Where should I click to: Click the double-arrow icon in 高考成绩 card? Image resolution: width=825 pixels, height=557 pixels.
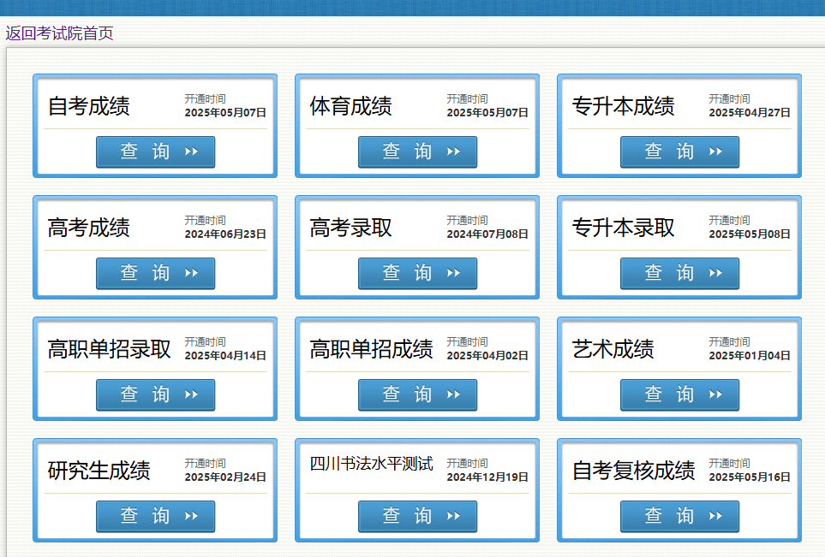pos(191,273)
